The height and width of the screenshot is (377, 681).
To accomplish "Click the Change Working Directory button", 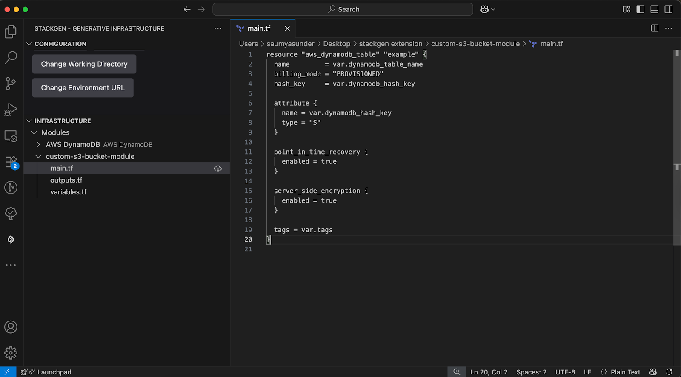I will 84,64.
